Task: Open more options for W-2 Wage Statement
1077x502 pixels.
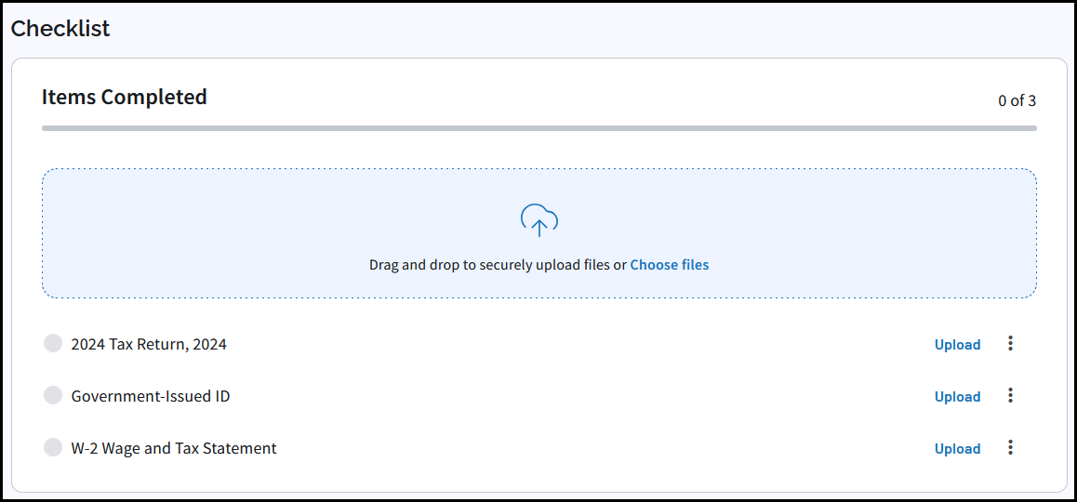Action: (x=1010, y=448)
